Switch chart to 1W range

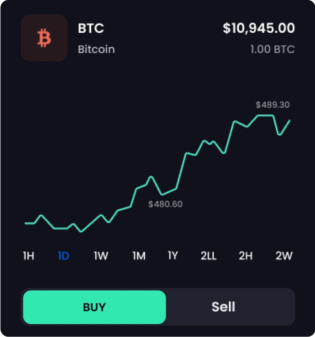100,256
